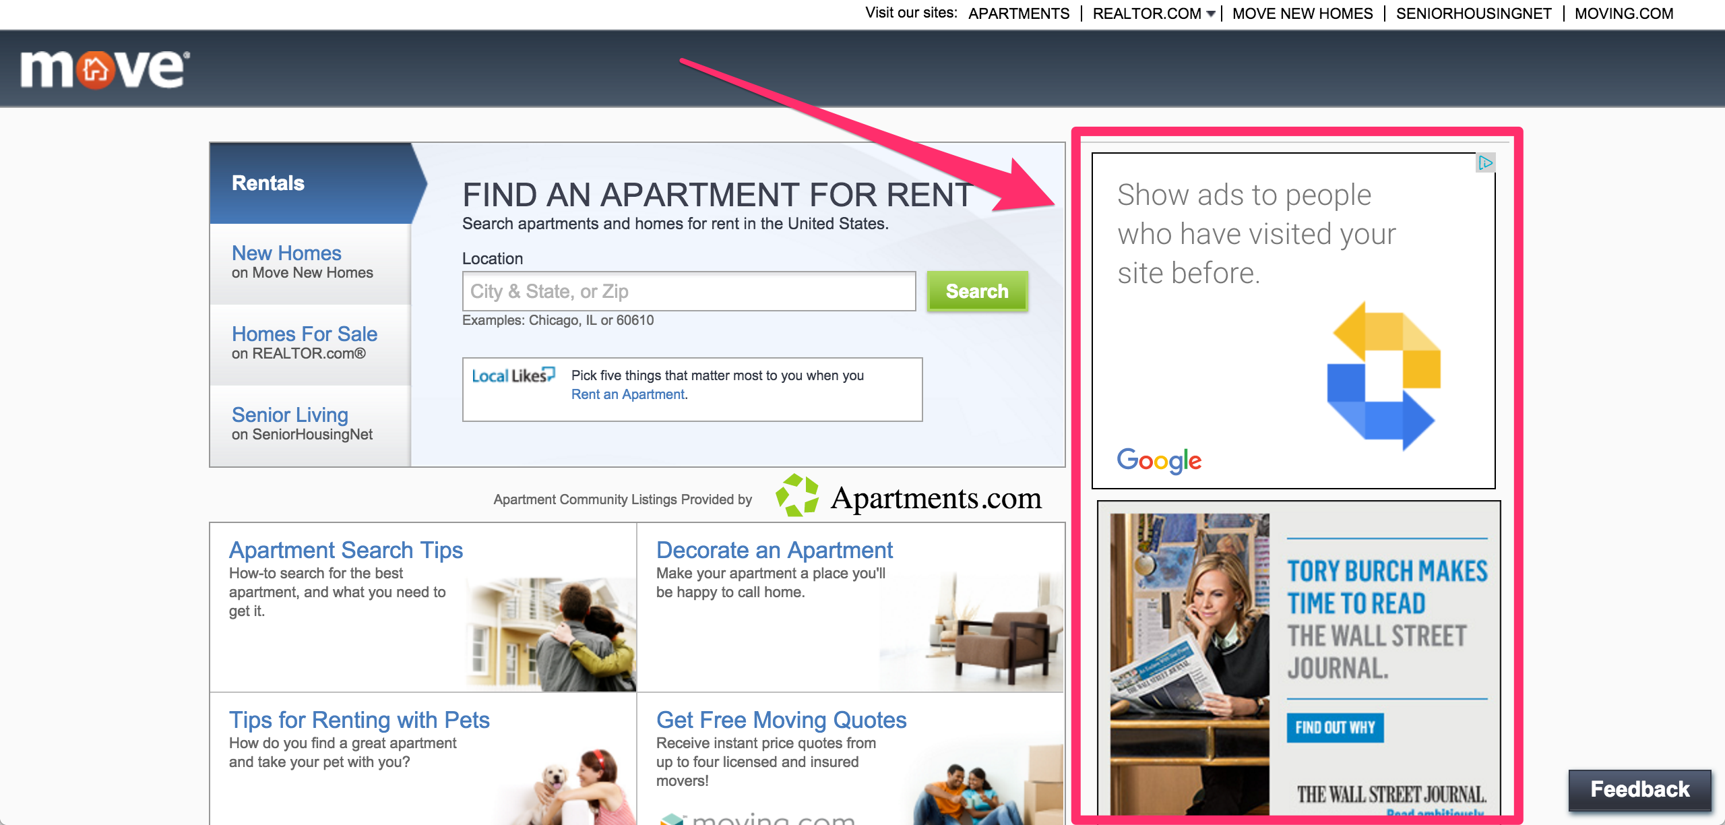This screenshot has width=1725, height=825.
Task: Click the colorful Google arrows ad graphic
Action: pos(1383,376)
